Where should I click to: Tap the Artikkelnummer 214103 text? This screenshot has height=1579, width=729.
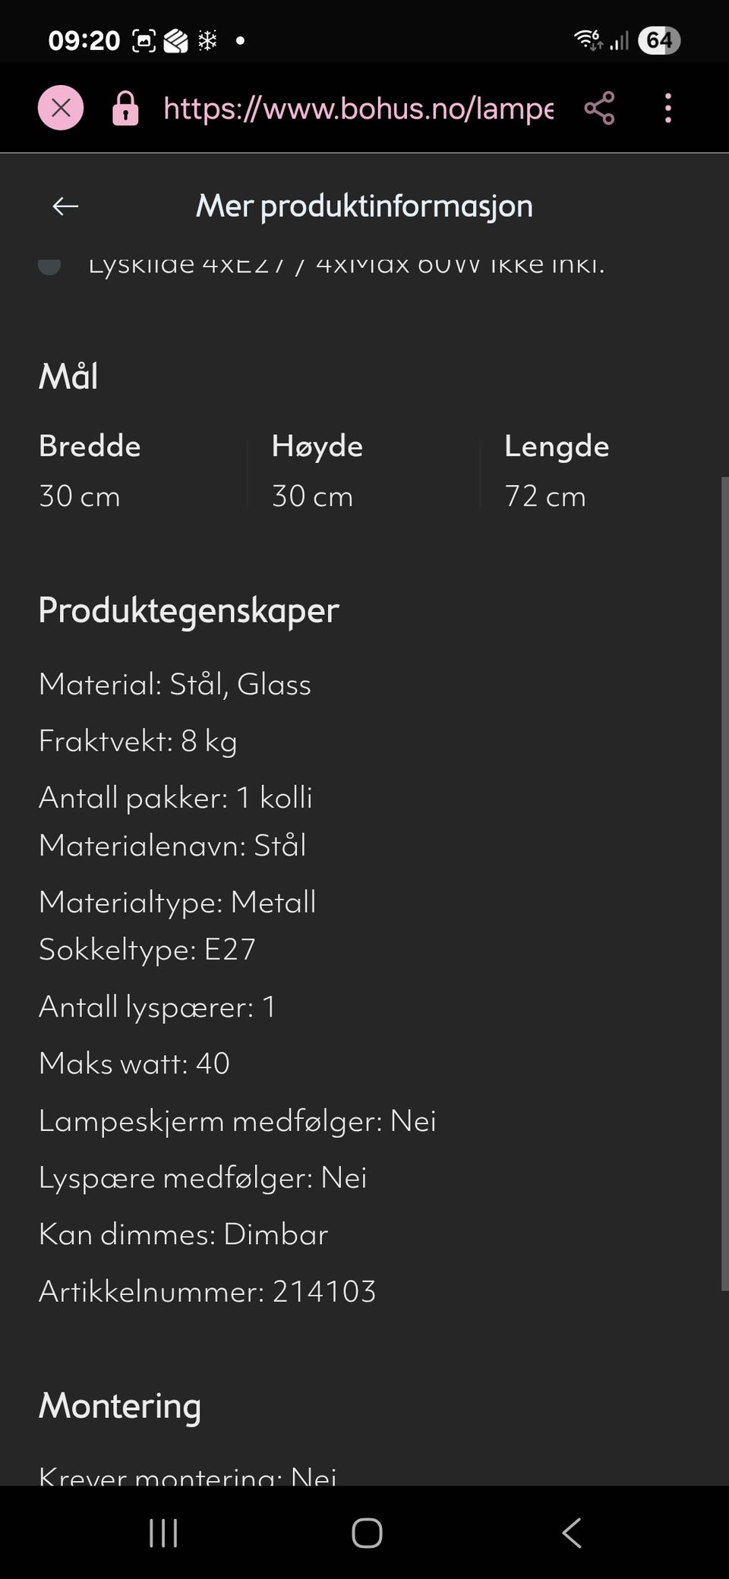tap(207, 1291)
